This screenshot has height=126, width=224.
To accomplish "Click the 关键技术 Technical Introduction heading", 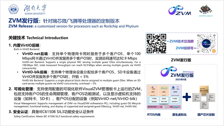I will coord(38,38).
